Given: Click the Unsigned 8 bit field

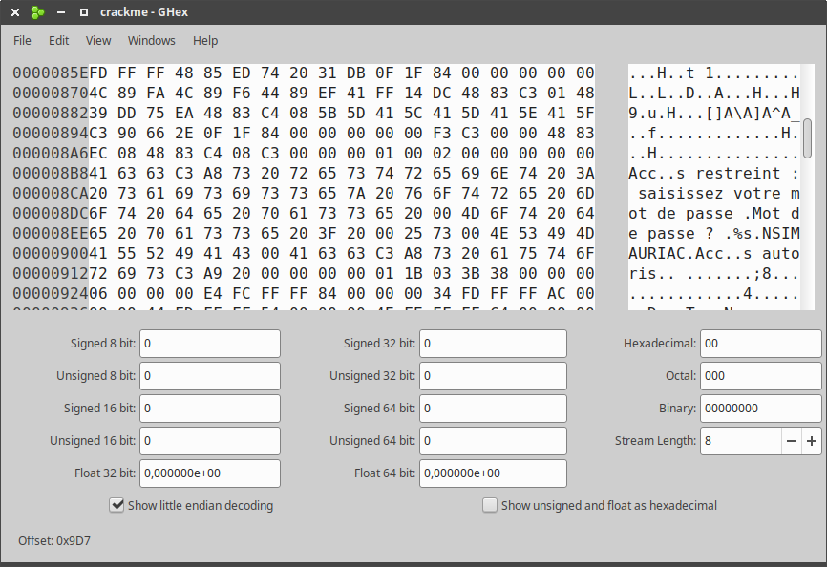Looking at the screenshot, I should [210, 376].
